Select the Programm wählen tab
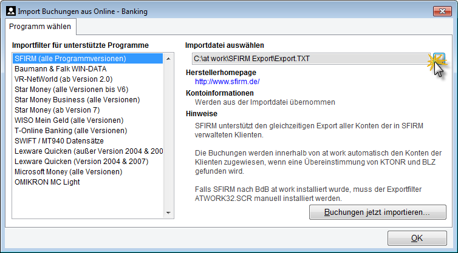This screenshot has width=458, height=253. point(40,27)
